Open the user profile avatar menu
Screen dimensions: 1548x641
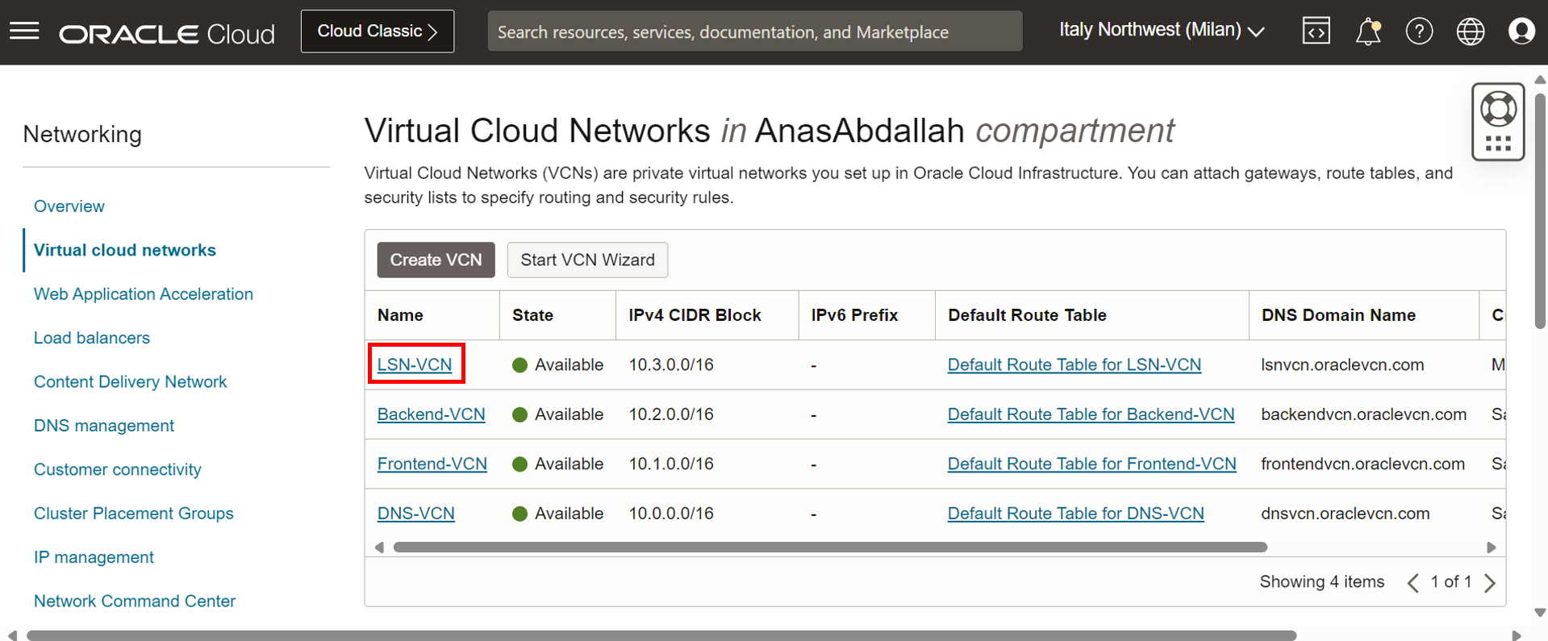(x=1521, y=31)
